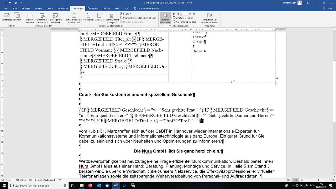This screenshot has width=336, height=189.
Task: Click Auf Fehler überprüfen
Action: (185, 22)
